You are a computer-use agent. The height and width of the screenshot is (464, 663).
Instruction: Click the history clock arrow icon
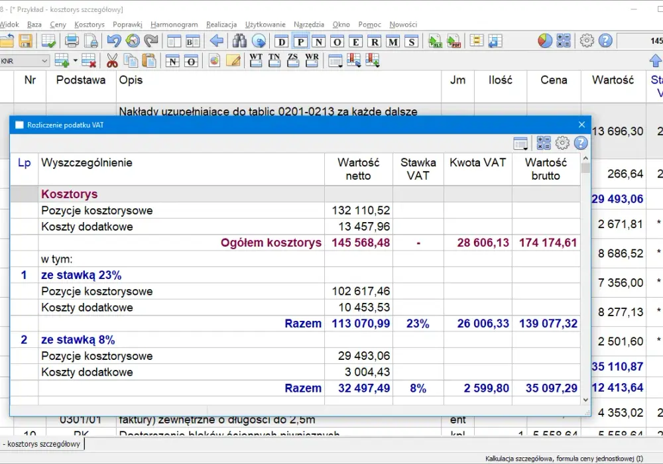(x=133, y=41)
